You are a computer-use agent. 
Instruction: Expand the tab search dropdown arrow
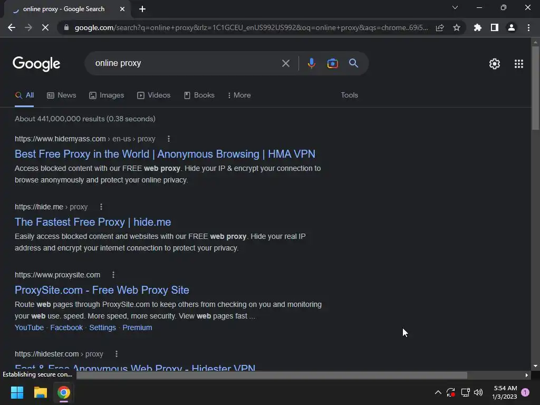[455, 7]
